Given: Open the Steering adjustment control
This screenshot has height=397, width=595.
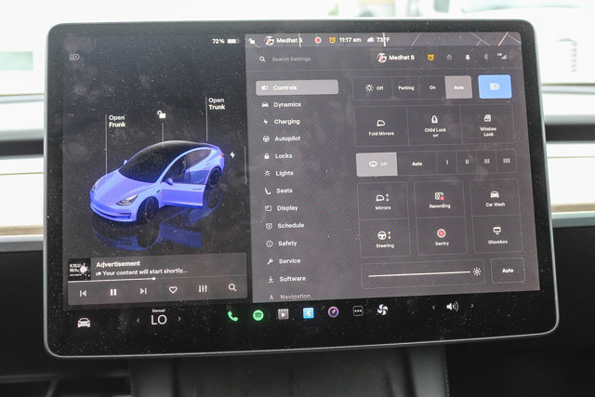Looking at the screenshot, I should (384, 238).
